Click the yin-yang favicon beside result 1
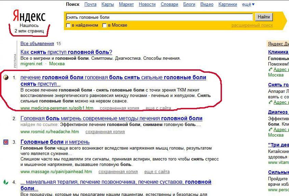289x196 pixels. (x=6, y=78)
